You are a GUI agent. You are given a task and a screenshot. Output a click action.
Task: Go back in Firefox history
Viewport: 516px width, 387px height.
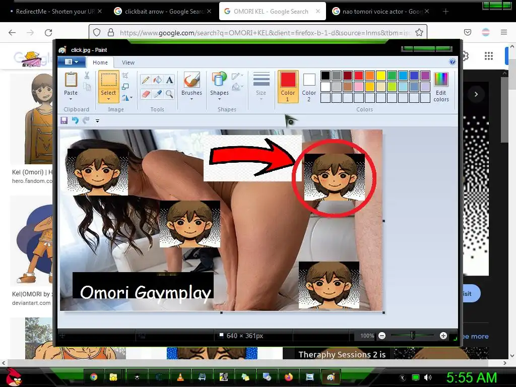(12, 33)
